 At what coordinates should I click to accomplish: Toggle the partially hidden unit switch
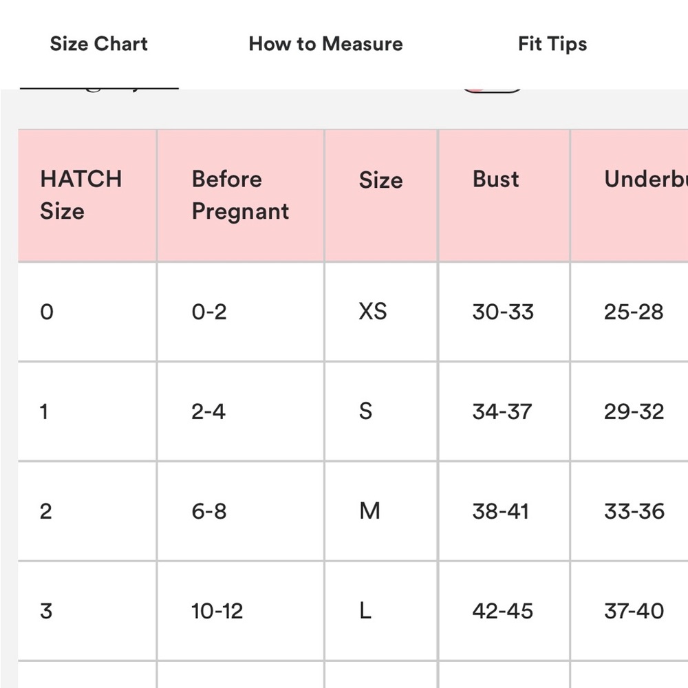tap(492, 90)
